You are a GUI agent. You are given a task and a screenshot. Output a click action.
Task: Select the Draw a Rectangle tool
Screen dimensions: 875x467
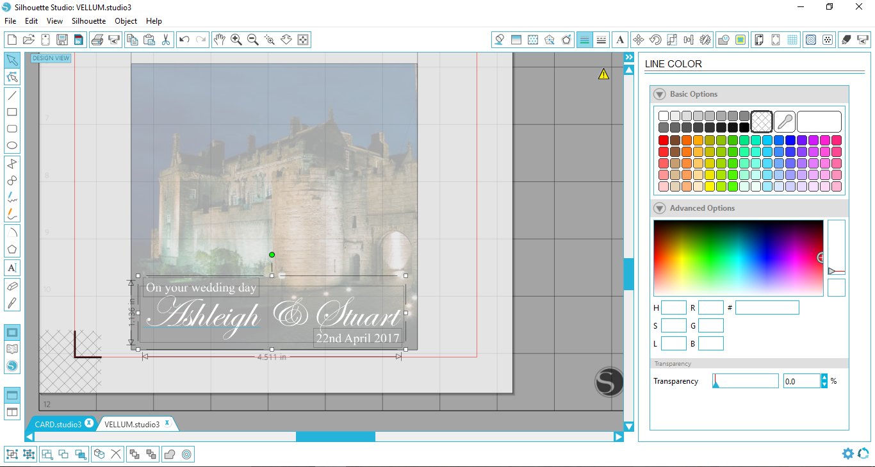[x=12, y=112]
